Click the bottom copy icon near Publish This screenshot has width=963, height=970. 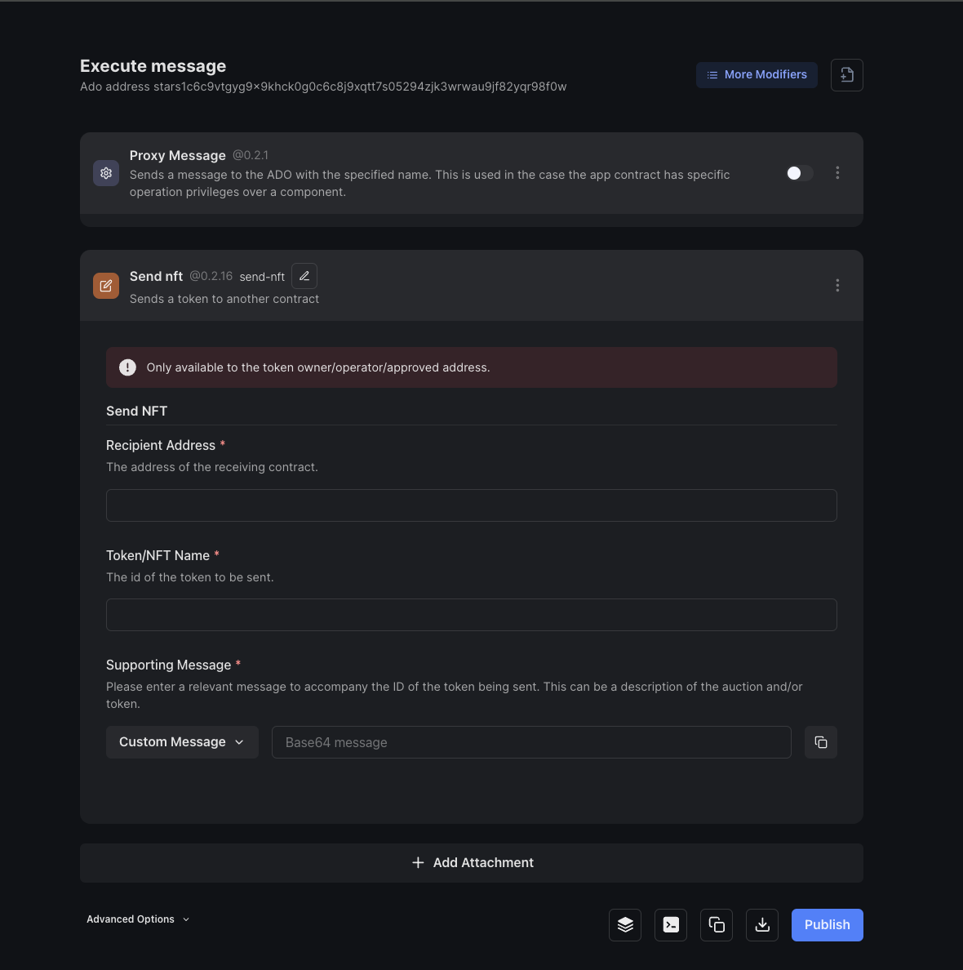coord(717,925)
